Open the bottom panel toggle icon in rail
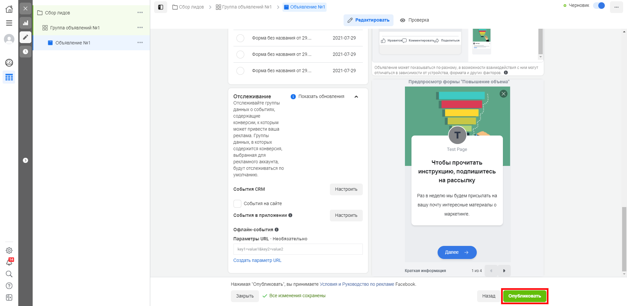 (x=9, y=298)
